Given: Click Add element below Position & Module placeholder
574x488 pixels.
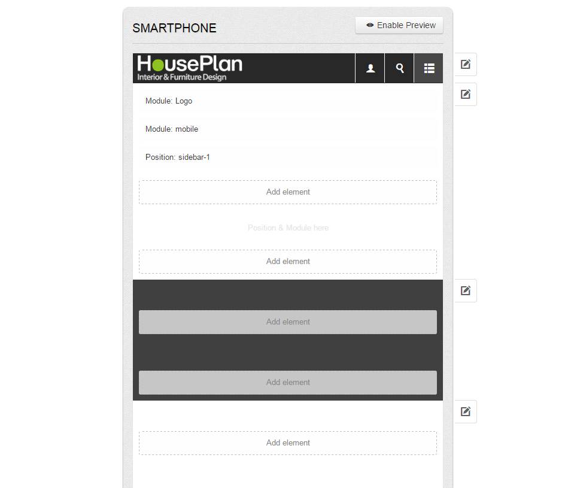Looking at the screenshot, I should 288,262.
